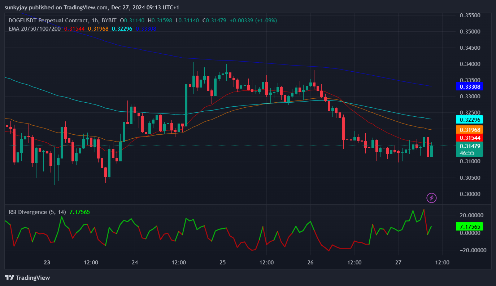Click the orange 0.31968 price label on the axis

pyautogui.click(x=470, y=130)
